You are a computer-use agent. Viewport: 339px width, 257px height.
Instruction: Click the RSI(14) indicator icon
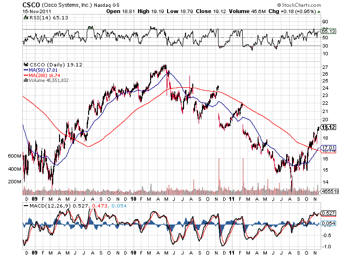click(x=26, y=17)
